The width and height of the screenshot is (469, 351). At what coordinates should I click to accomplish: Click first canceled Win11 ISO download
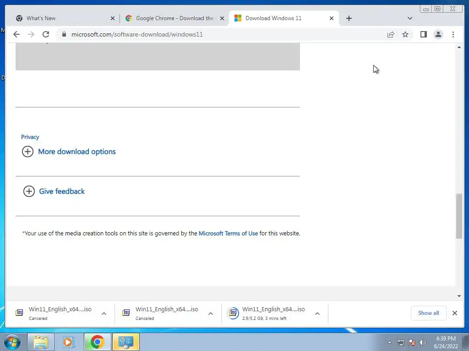(x=60, y=313)
